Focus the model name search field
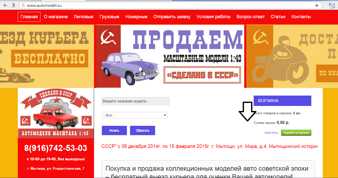The width and height of the screenshot is (338, 178). 135,101
